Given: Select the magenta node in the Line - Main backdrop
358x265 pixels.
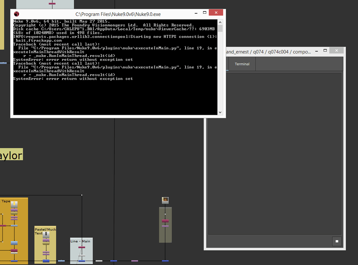Looking at the screenshot, I should click(81, 247).
